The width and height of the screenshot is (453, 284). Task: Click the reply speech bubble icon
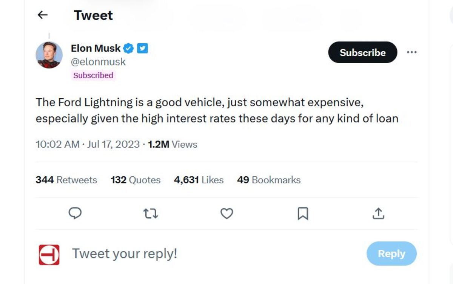(x=75, y=214)
